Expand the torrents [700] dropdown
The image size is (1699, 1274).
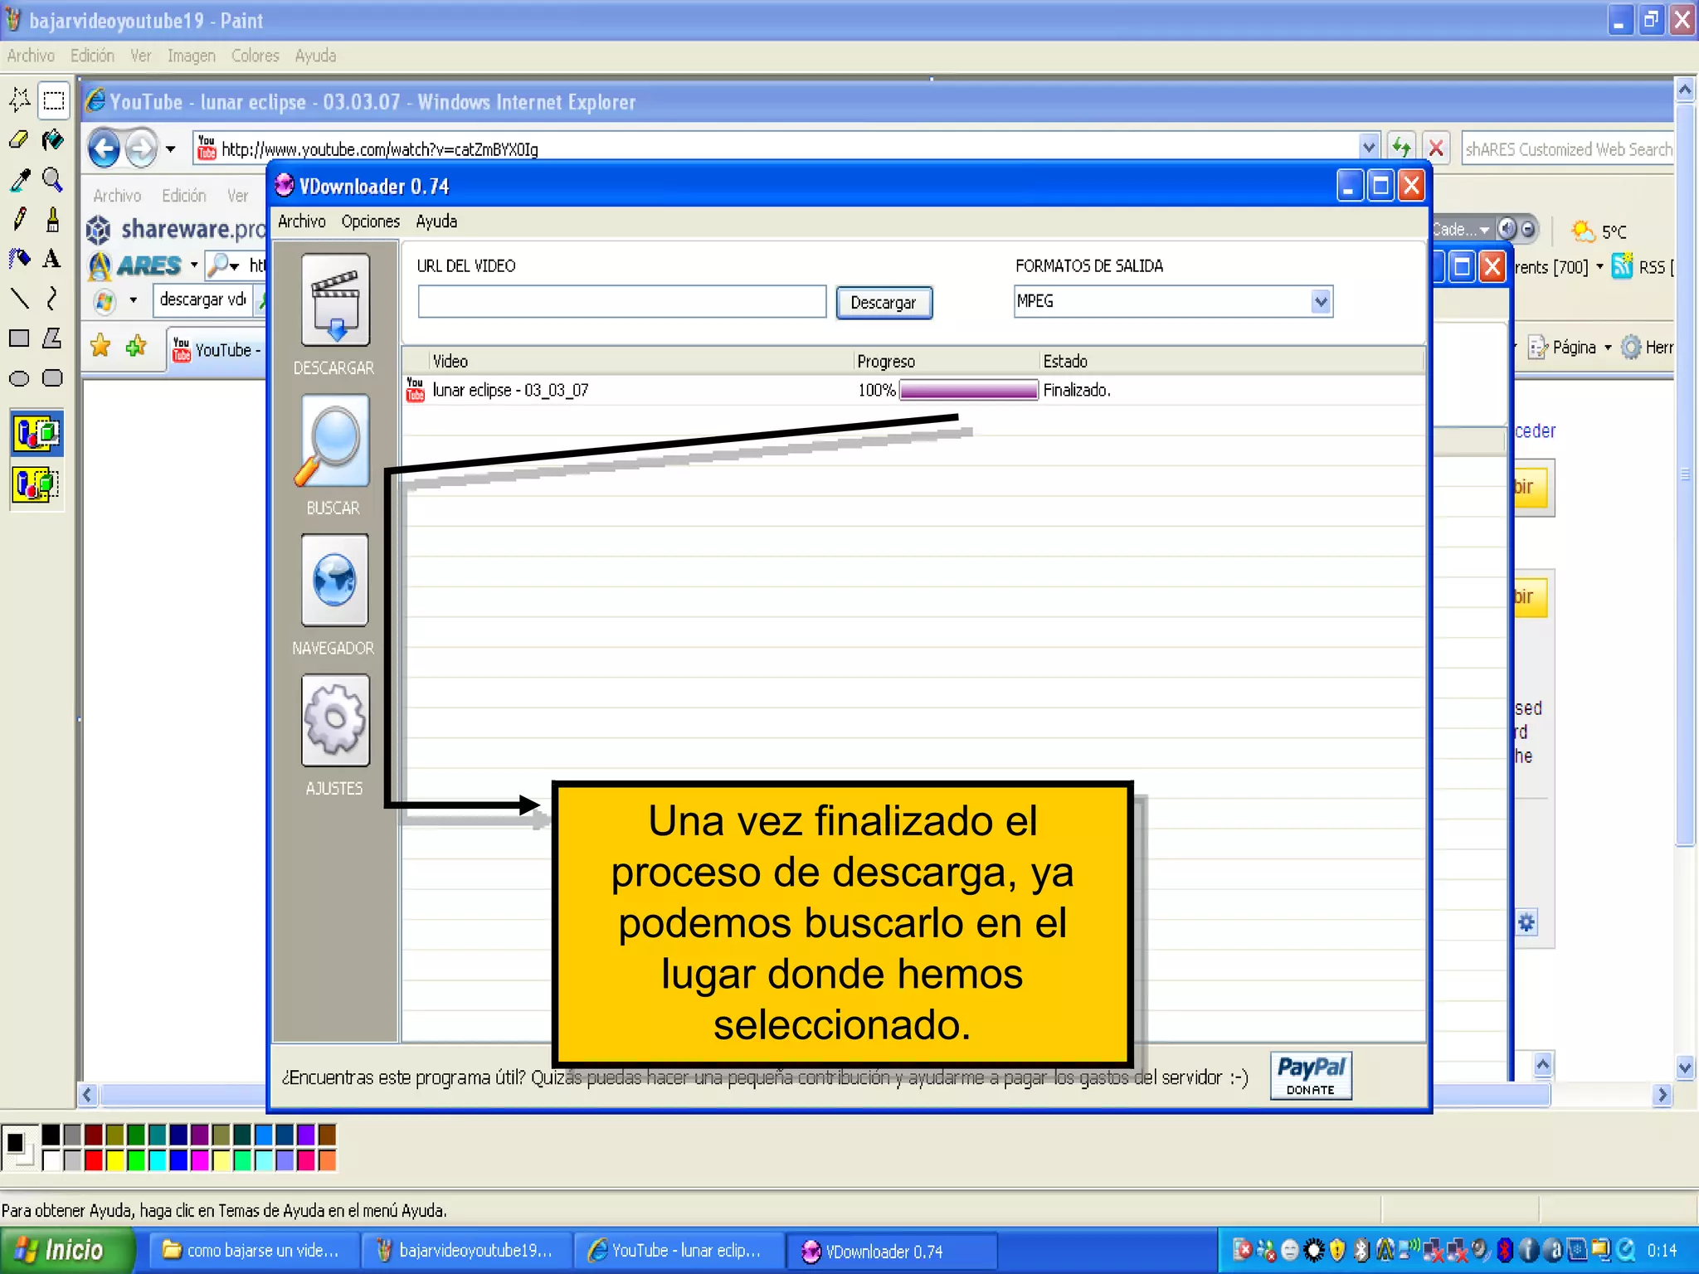coord(1599,267)
